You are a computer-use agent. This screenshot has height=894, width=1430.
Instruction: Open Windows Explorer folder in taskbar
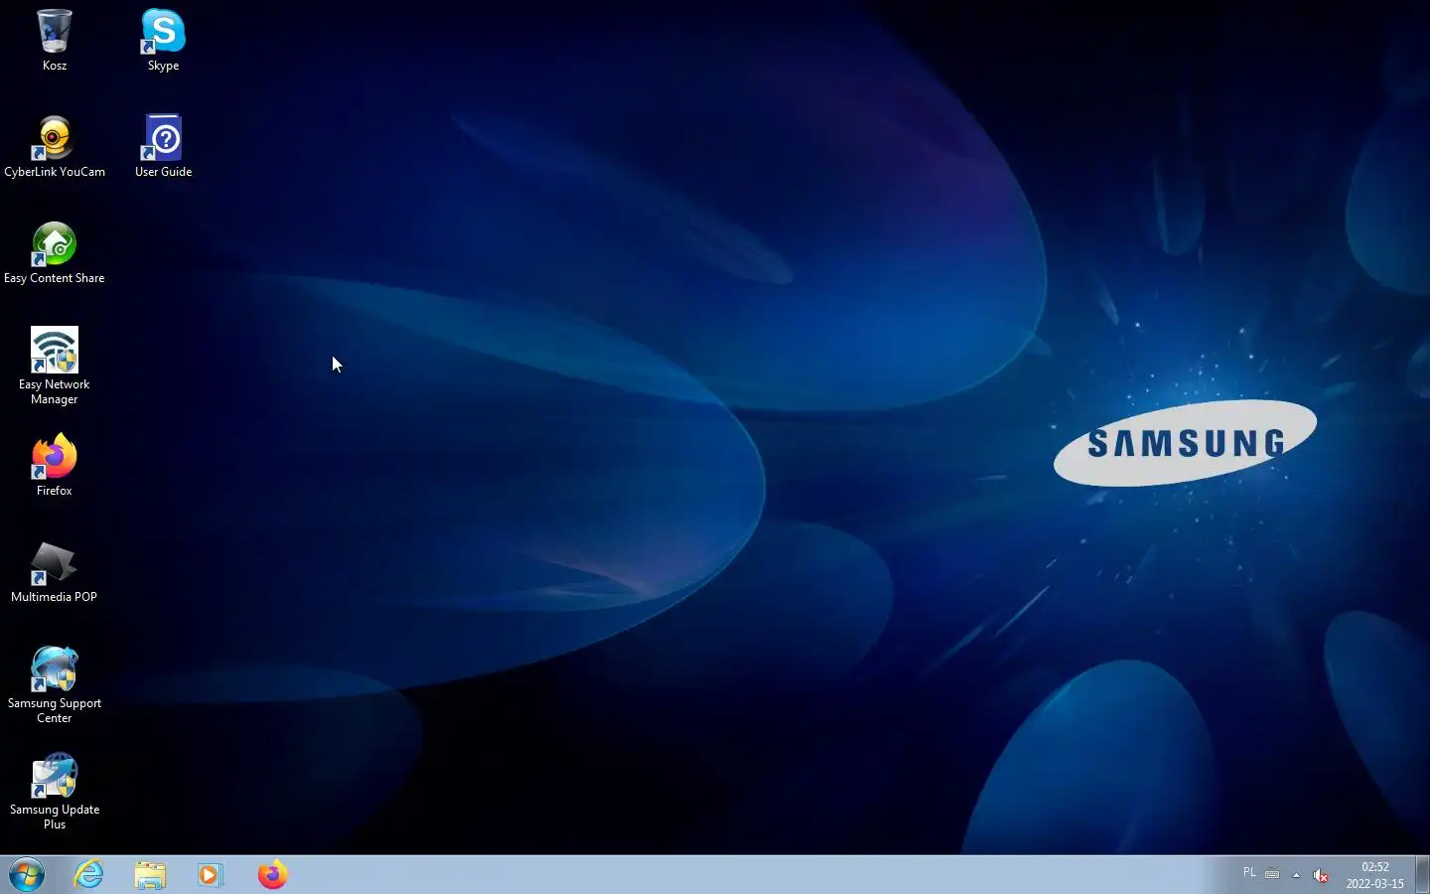coord(150,875)
